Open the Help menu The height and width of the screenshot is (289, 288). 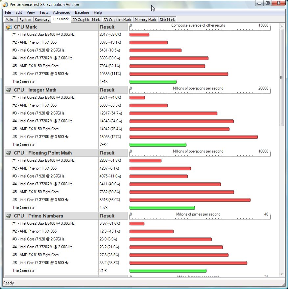coord(98,12)
